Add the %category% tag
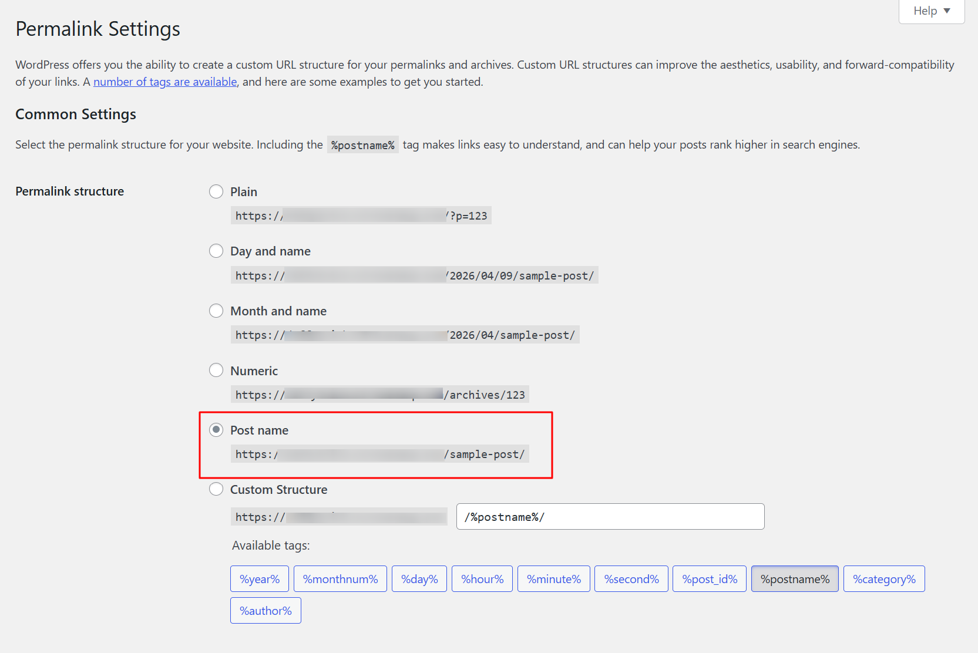 (x=884, y=579)
